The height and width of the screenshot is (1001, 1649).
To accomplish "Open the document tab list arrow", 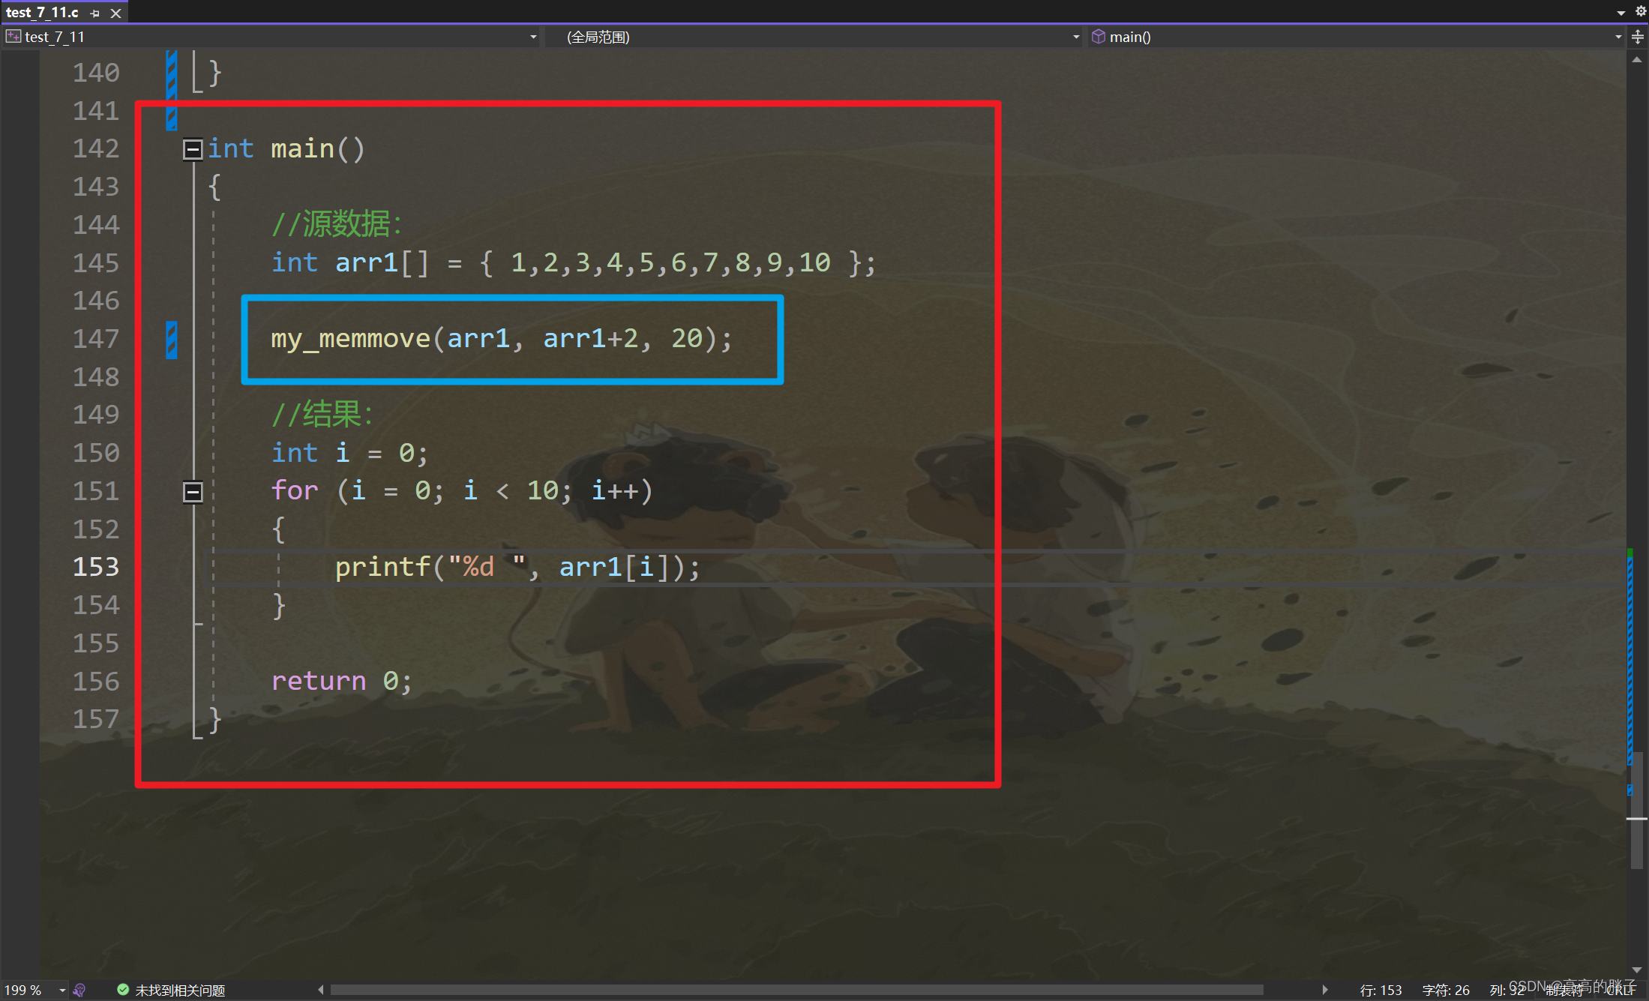I will 1621,13.
